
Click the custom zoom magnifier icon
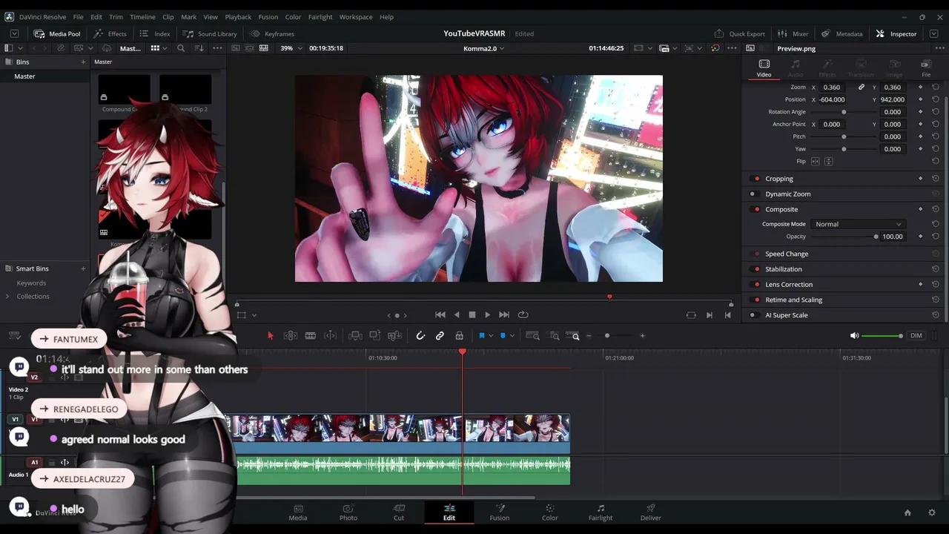(575, 336)
